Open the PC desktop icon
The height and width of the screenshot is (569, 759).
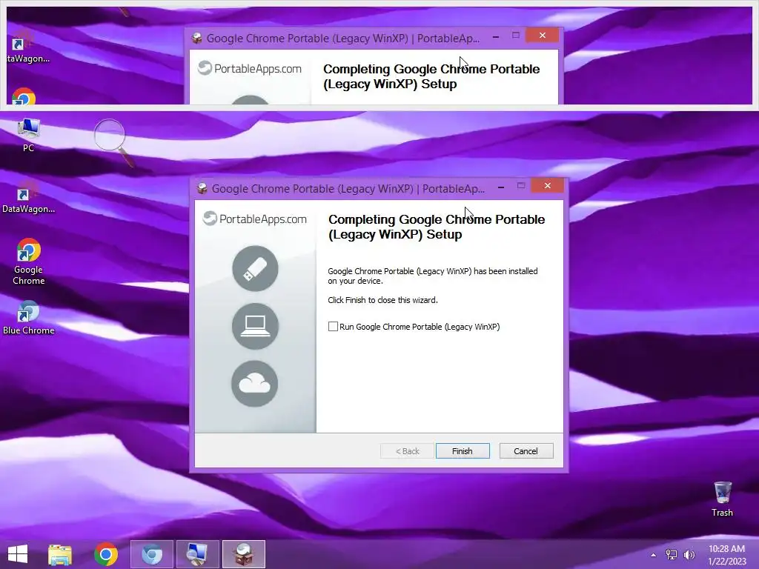(29, 136)
